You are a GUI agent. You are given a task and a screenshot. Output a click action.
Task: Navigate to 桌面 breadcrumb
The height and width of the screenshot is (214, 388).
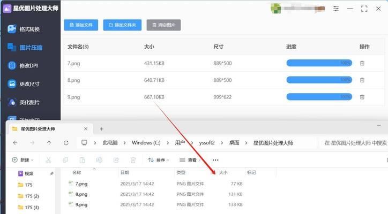(234, 143)
